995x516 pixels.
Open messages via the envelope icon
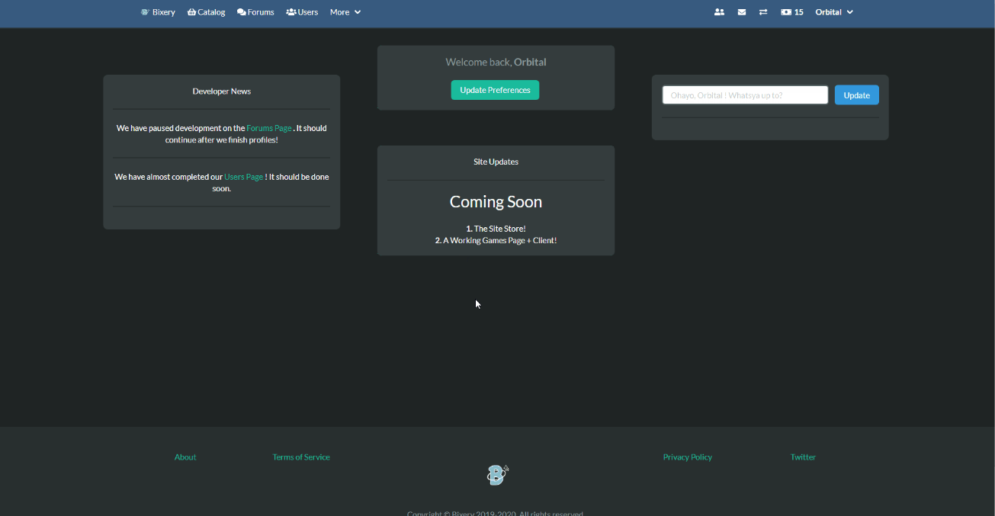coord(742,12)
